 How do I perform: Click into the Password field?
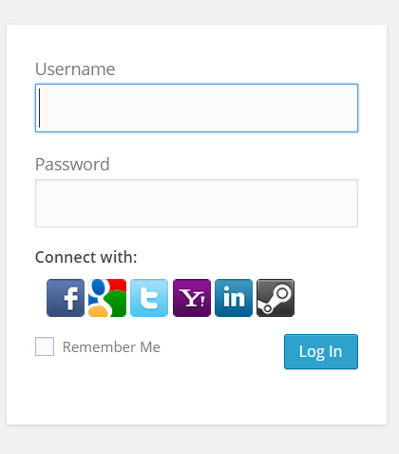(197, 203)
